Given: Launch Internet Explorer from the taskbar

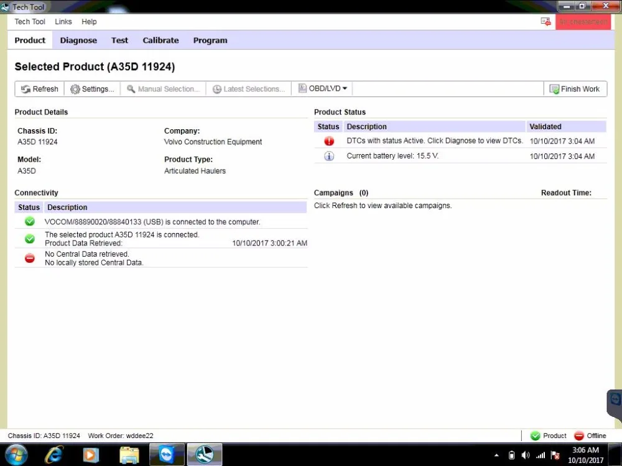Looking at the screenshot, I should click(x=53, y=455).
